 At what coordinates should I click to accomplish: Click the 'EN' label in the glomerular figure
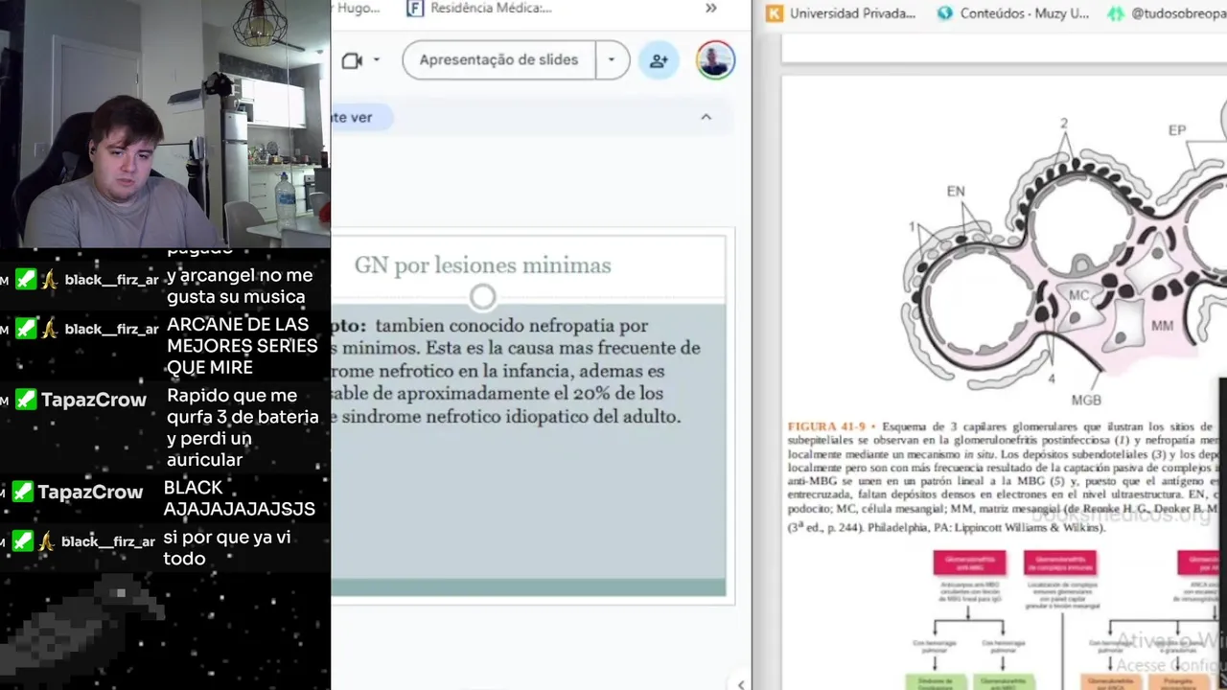tap(956, 192)
